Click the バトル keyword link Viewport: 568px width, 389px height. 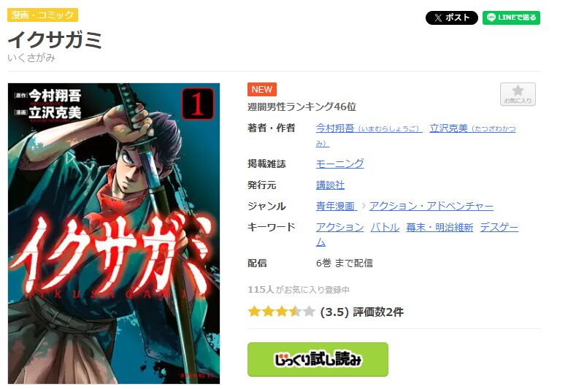385,228
